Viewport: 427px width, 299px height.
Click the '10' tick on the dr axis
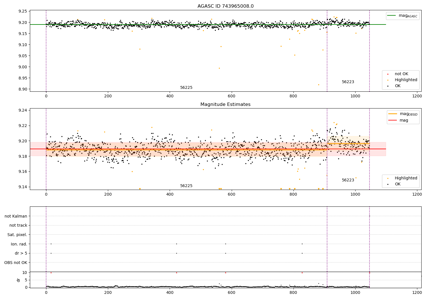coord(25,273)
